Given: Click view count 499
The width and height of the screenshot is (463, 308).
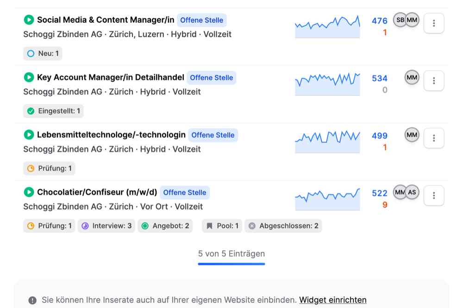Looking at the screenshot, I should tap(380, 136).
